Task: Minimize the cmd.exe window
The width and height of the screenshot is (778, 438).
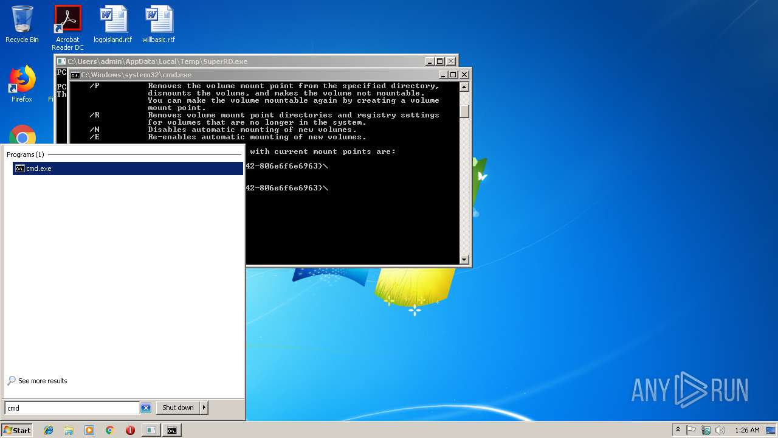Action: point(442,75)
